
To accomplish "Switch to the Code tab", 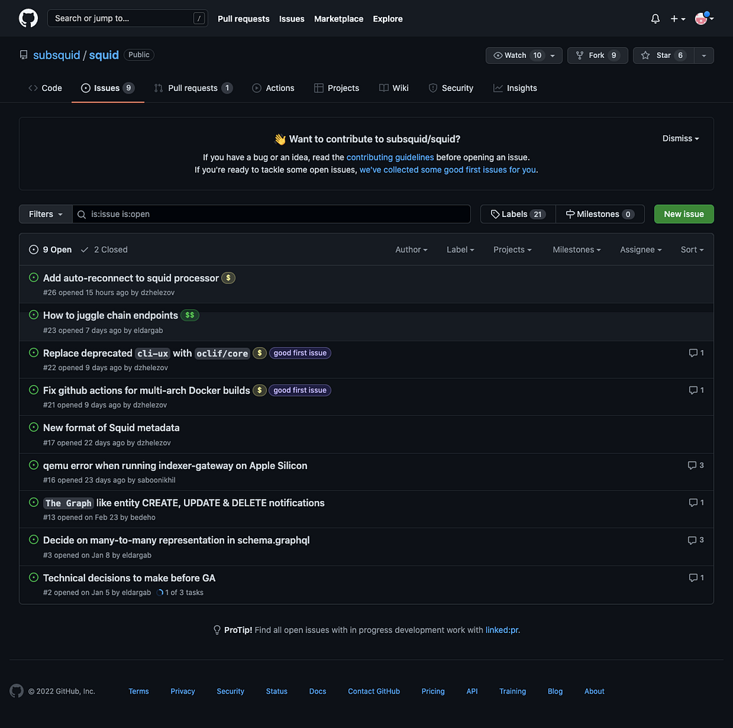I will point(45,88).
